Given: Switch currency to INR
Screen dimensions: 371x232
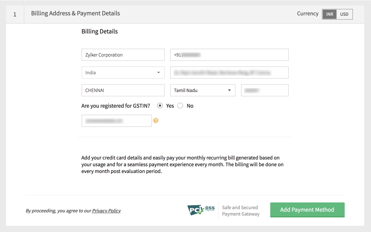Looking at the screenshot, I should point(330,14).
